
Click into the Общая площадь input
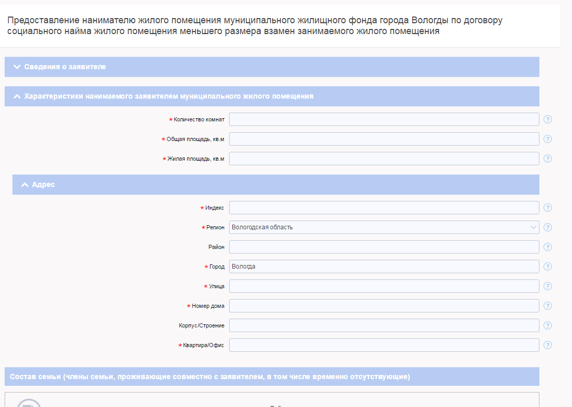(x=384, y=139)
